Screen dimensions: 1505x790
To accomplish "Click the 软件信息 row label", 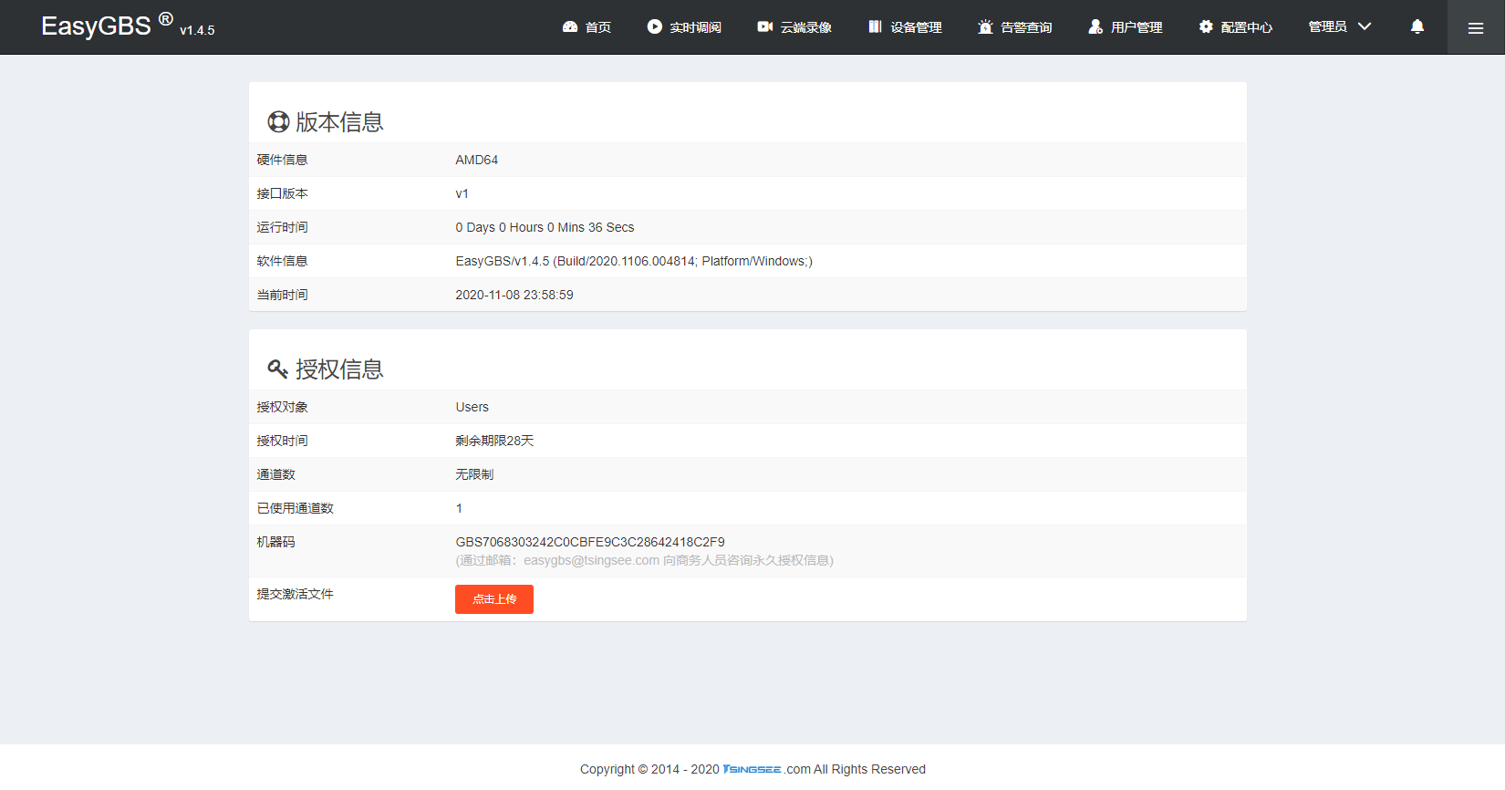I will tap(282, 261).
